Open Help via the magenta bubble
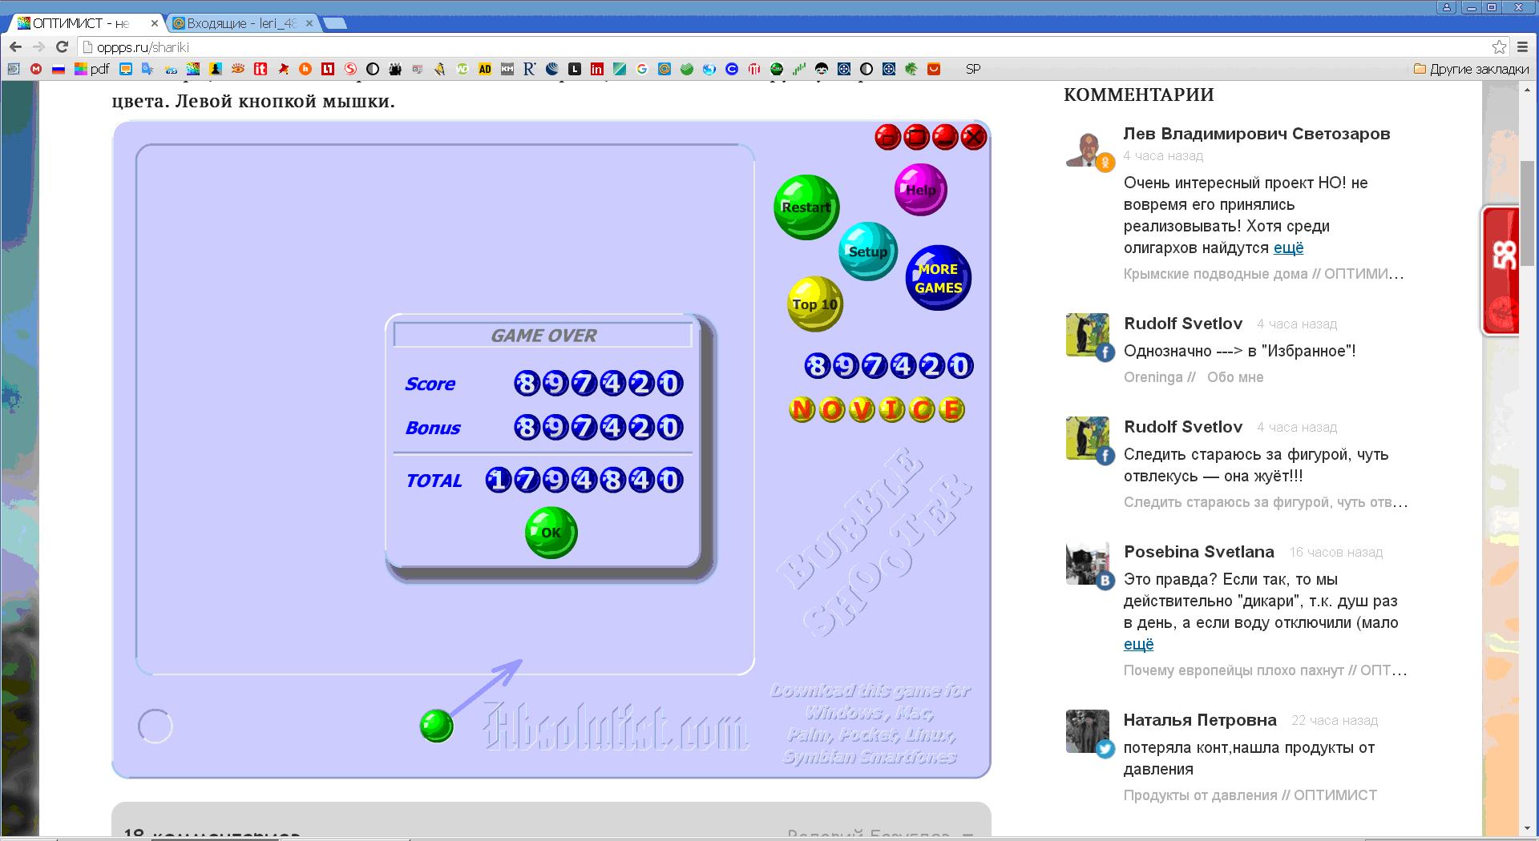 [920, 190]
